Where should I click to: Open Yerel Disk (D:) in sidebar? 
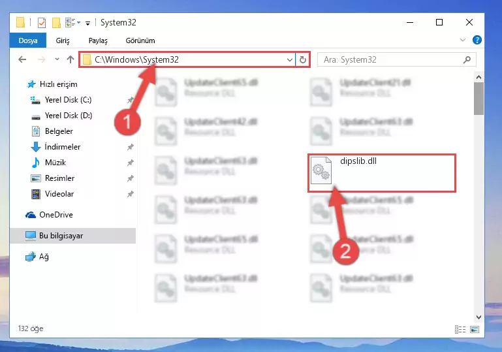61,116
